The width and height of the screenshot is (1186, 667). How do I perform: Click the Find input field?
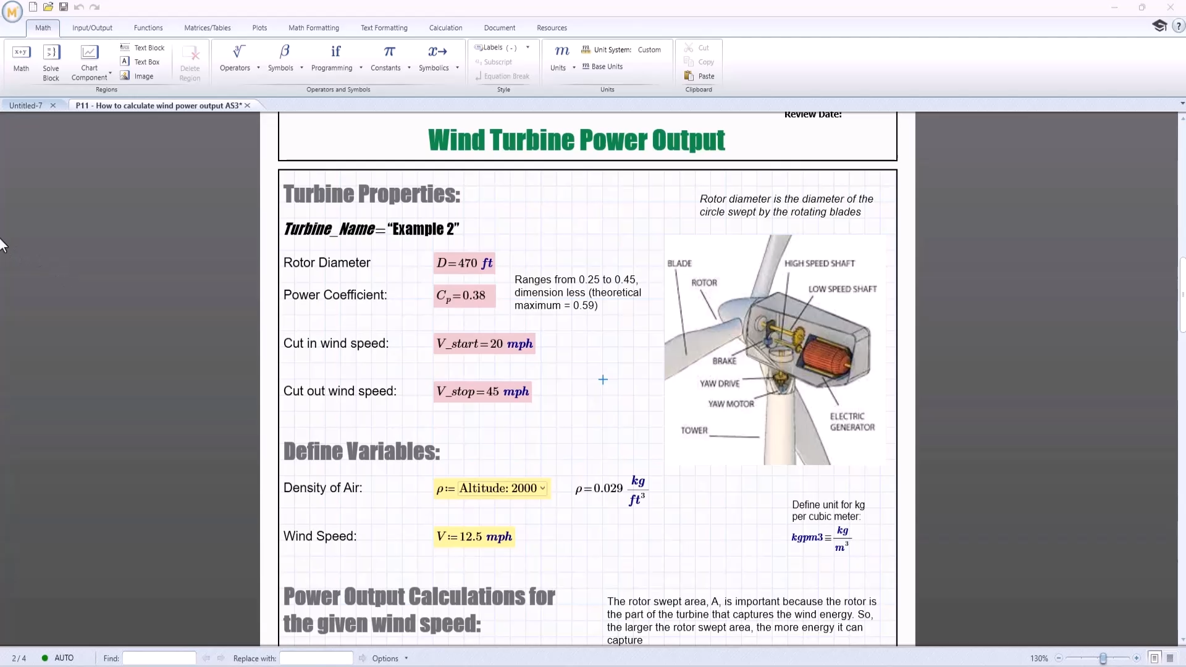coord(159,658)
